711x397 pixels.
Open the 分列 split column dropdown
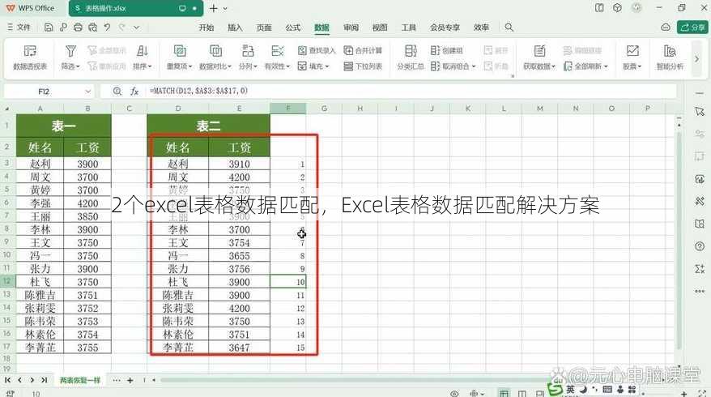248,66
